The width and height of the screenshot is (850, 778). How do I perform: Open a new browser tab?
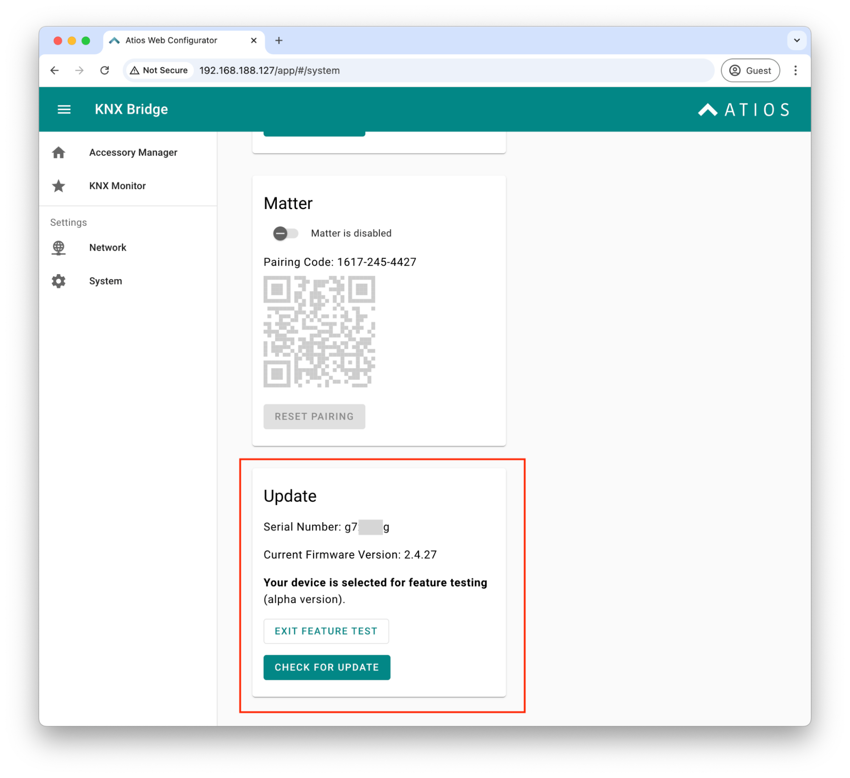point(279,40)
